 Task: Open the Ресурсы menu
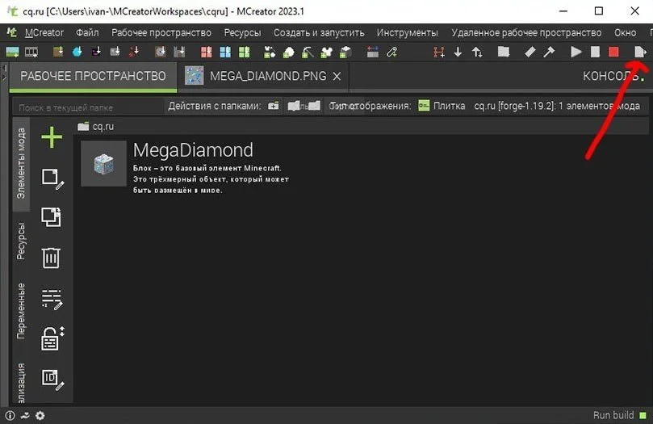[243, 32]
